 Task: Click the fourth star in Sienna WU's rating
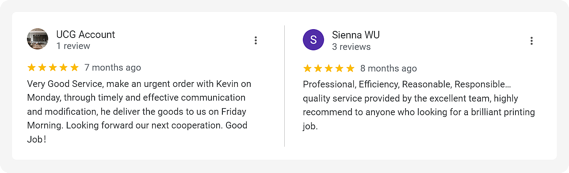click(x=340, y=68)
